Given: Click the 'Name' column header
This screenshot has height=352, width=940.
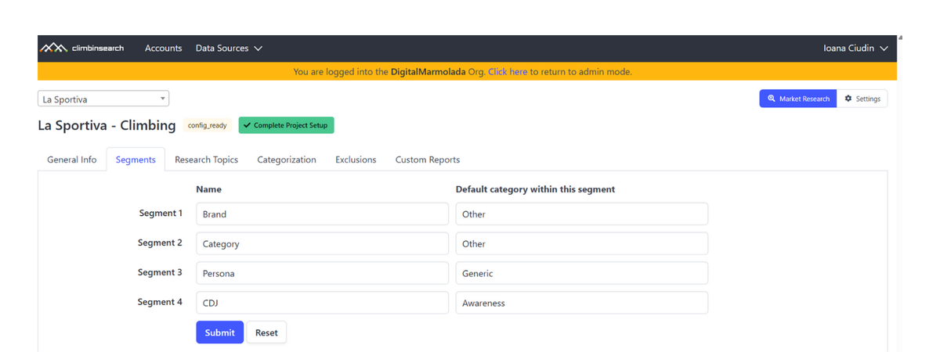Looking at the screenshot, I should 209,189.
